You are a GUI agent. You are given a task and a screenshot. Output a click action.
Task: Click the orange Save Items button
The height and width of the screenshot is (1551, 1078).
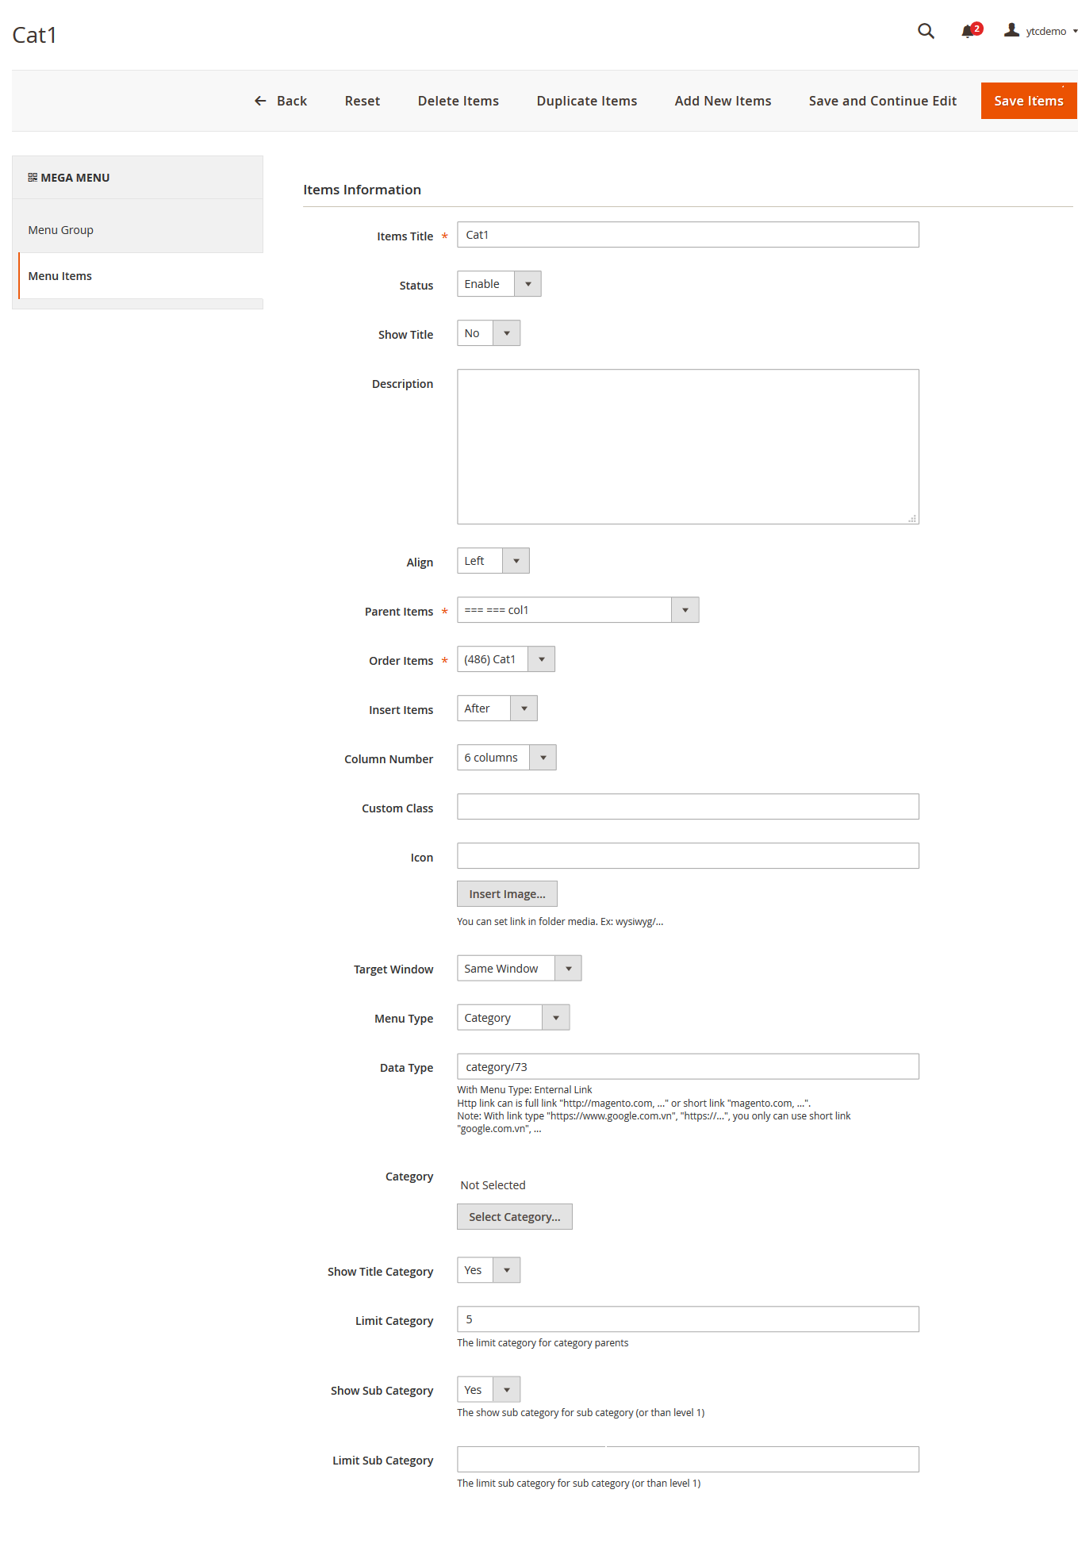1029,101
